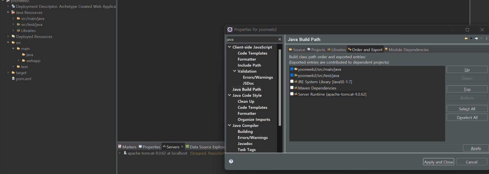Select Clean Up under Java Code Style
Image resolution: width=489 pixels, height=174 pixels.
tap(246, 101)
